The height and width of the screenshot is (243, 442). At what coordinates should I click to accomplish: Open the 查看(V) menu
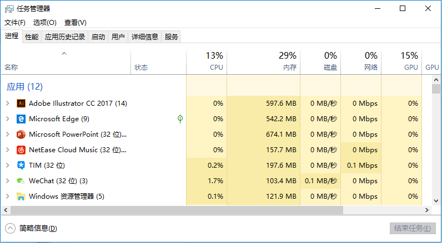[76, 23]
